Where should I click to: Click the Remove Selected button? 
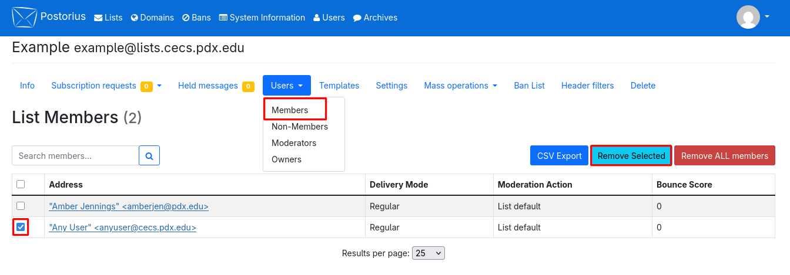[x=631, y=156]
